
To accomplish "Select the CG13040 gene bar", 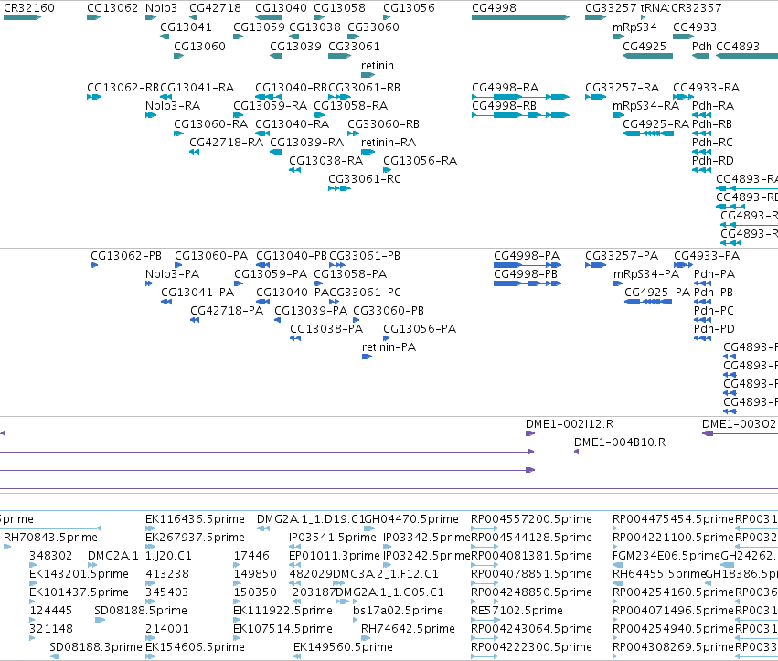I will tap(269, 17).
